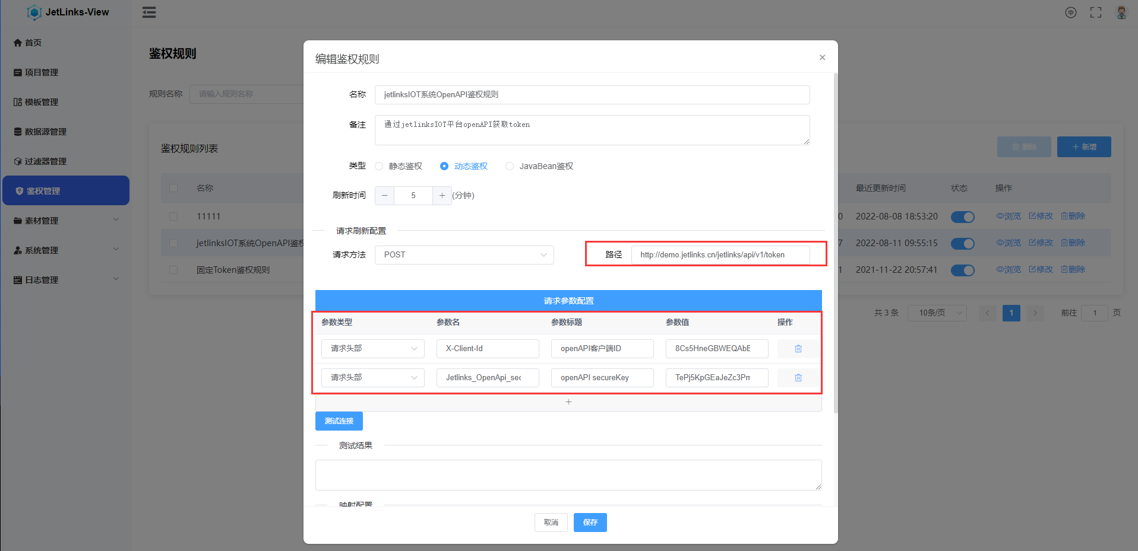The width and height of the screenshot is (1138, 551).
Task: Open 参数类型 dropdown in X-Client-Id row
Action: click(x=373, y=349)
